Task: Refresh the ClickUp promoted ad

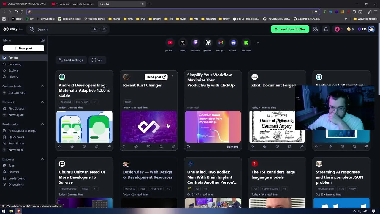Action: pyautogui.click(x=188, y=147)
